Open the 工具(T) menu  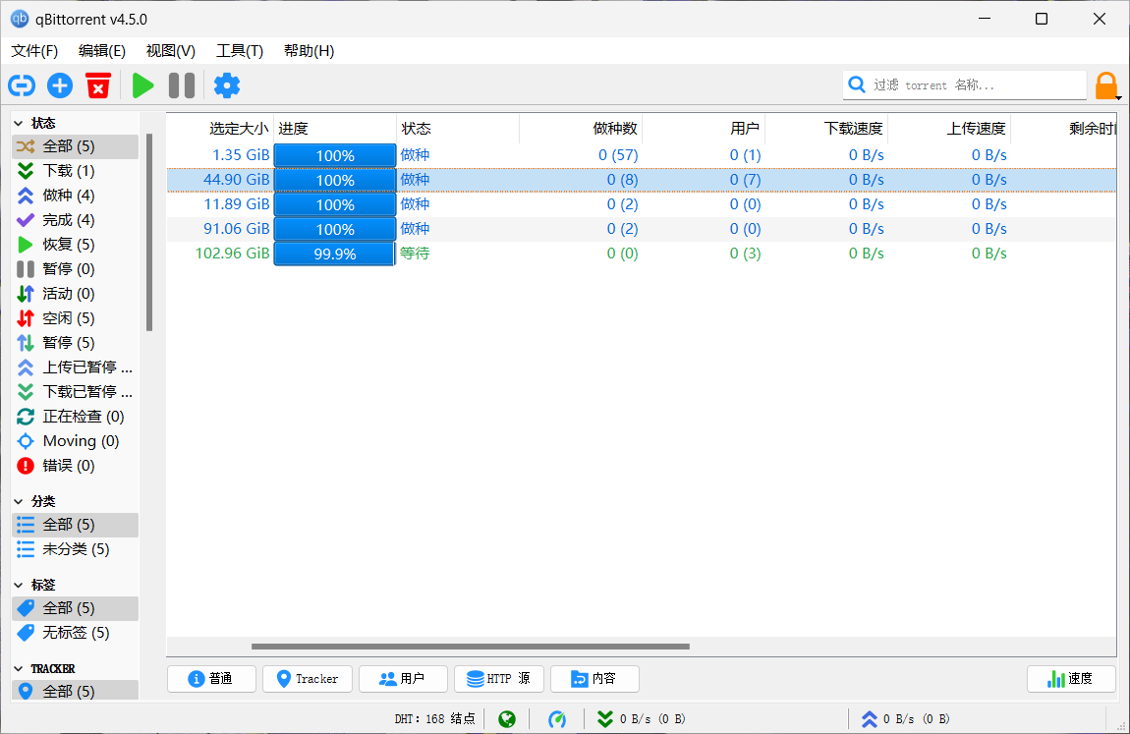click(x=239, y=51)
